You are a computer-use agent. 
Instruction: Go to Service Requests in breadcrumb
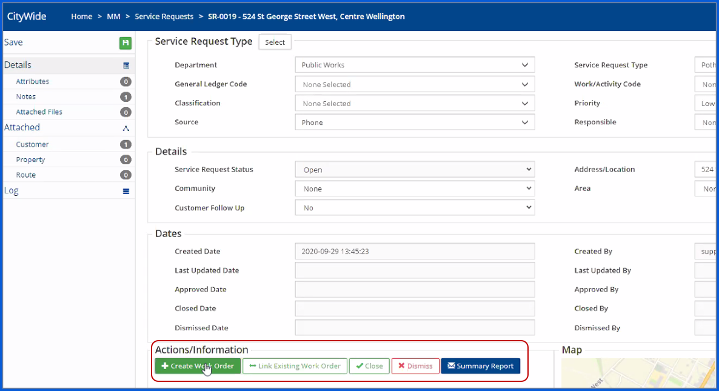[164, 16]
